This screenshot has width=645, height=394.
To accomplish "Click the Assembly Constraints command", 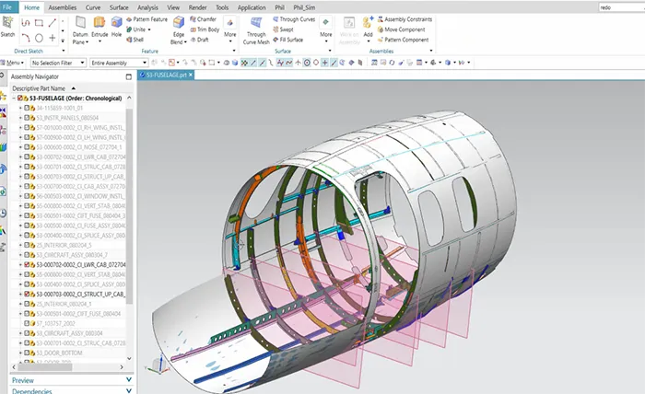I will [405, 19].
